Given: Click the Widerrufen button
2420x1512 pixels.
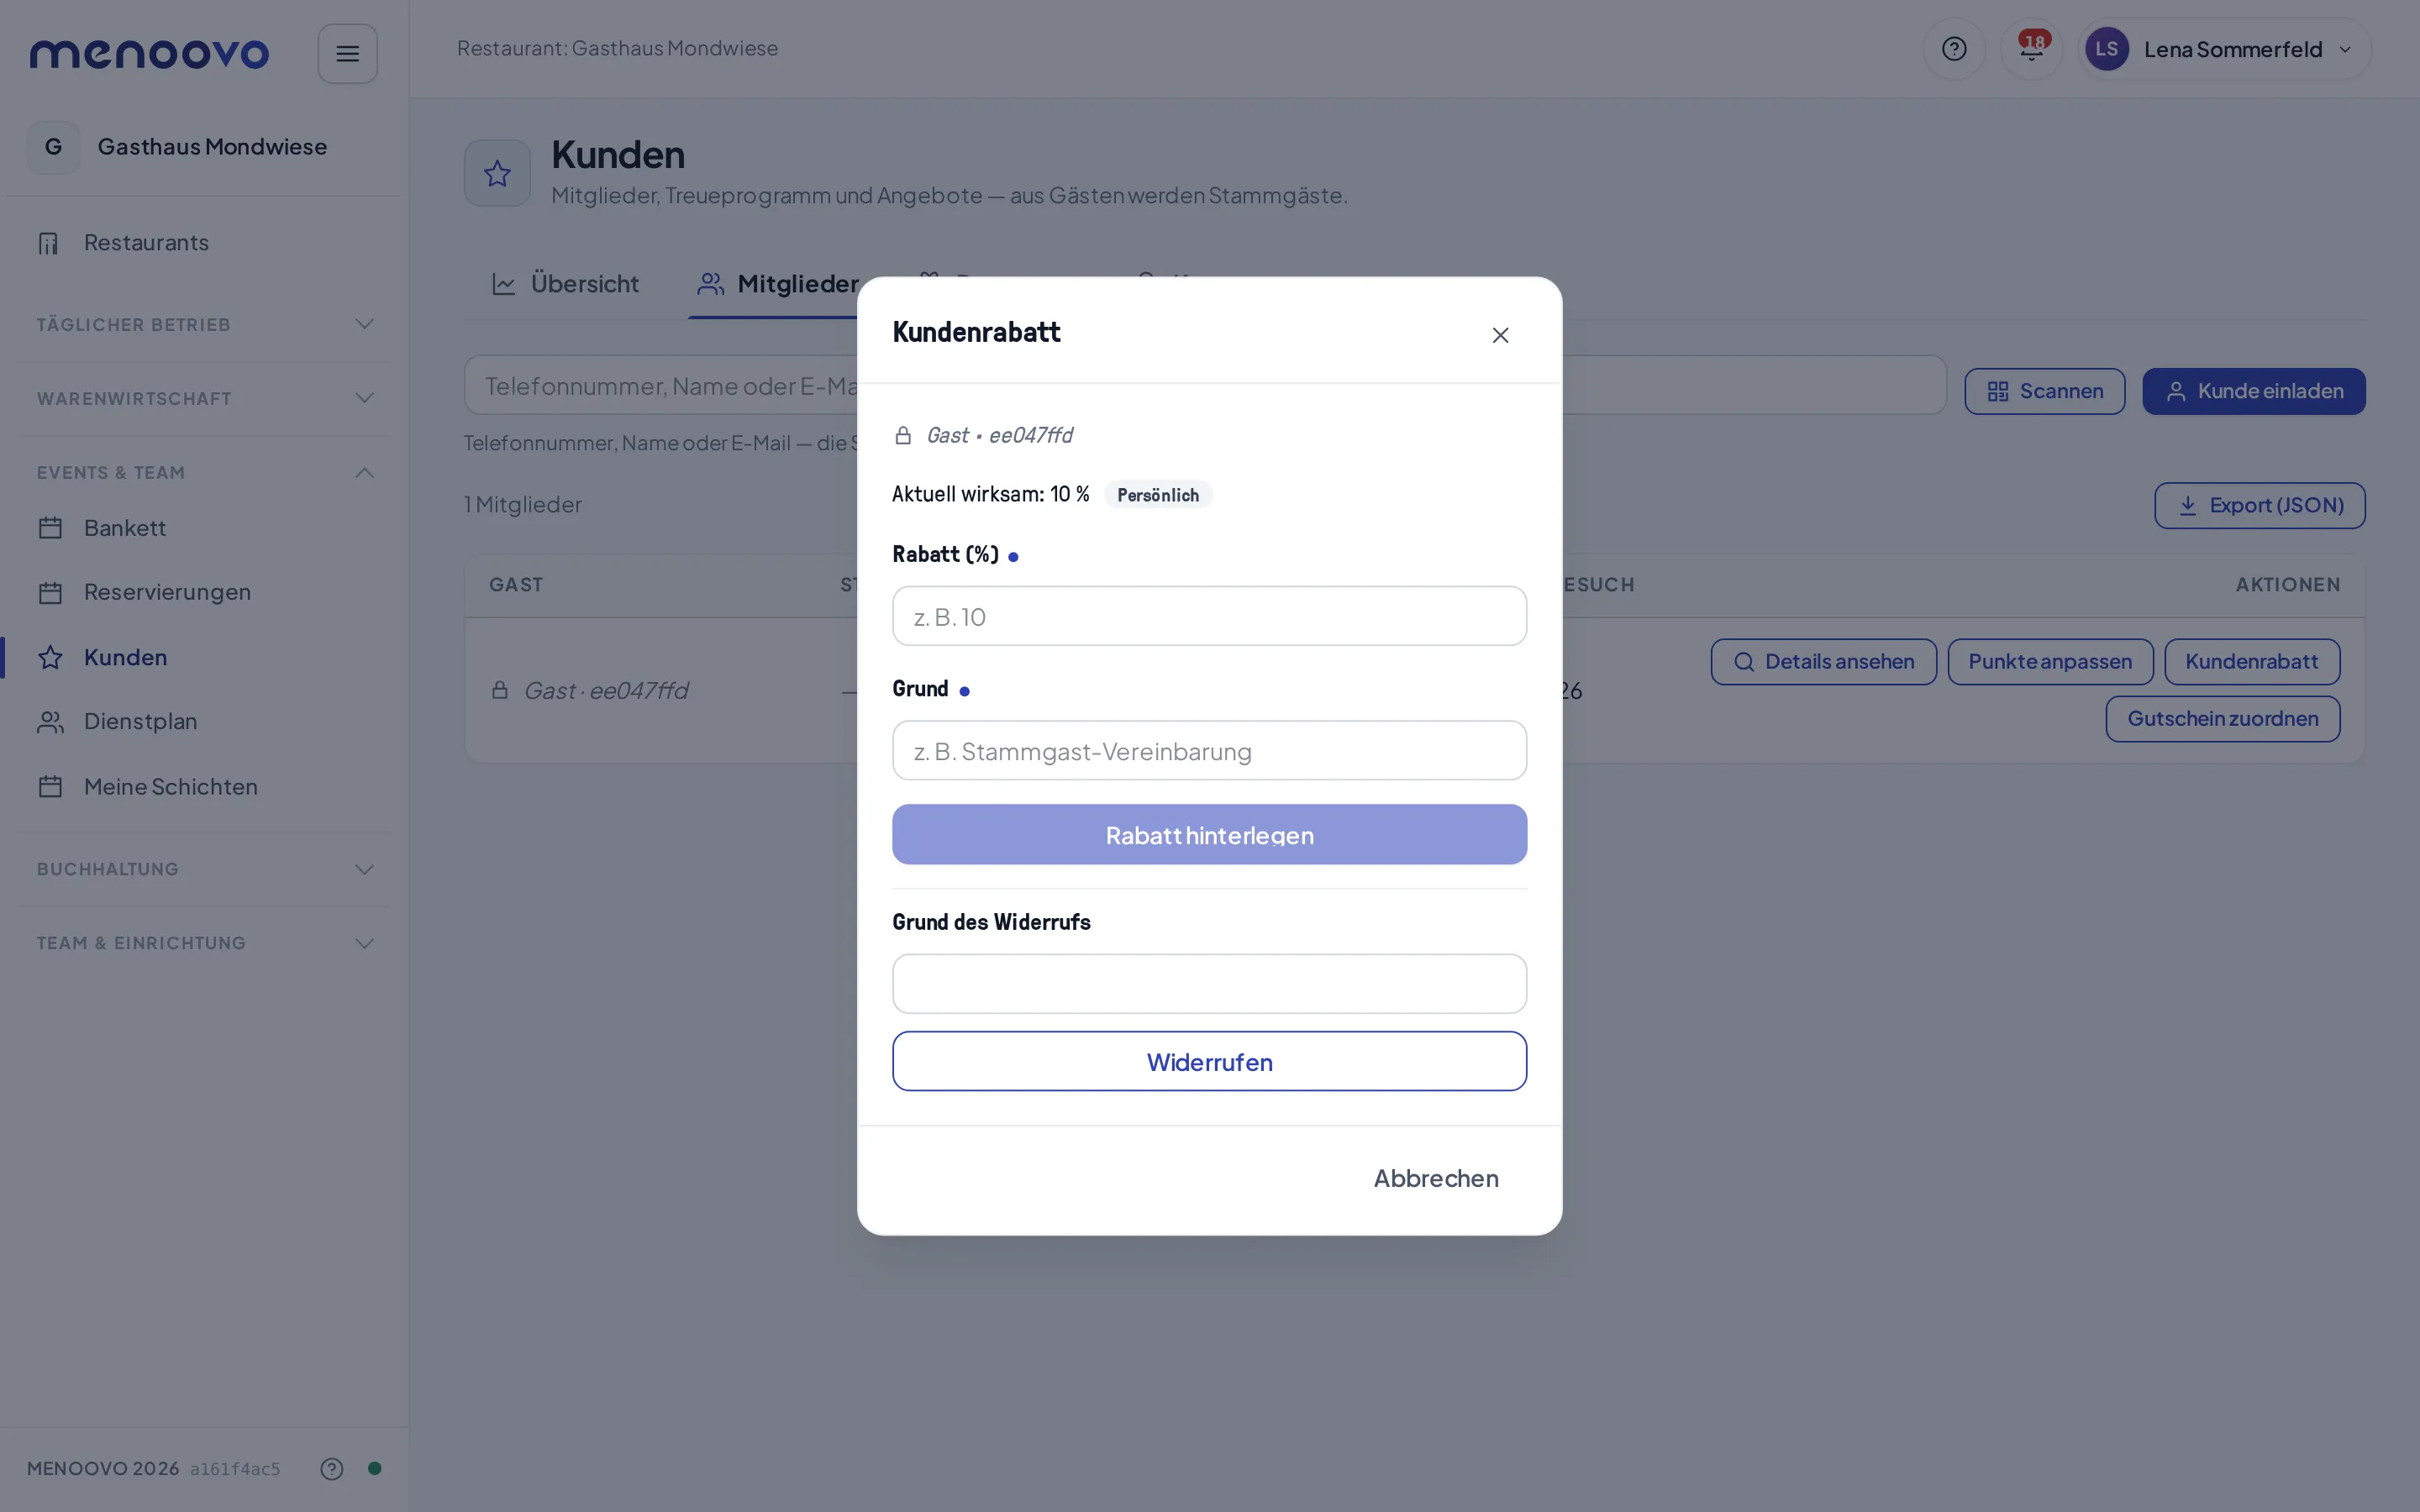Looking at the screenshot, I should [x=1209, y=1062].
